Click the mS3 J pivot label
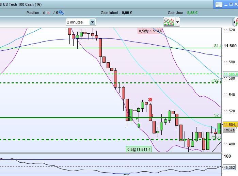 tap(216, 137)
